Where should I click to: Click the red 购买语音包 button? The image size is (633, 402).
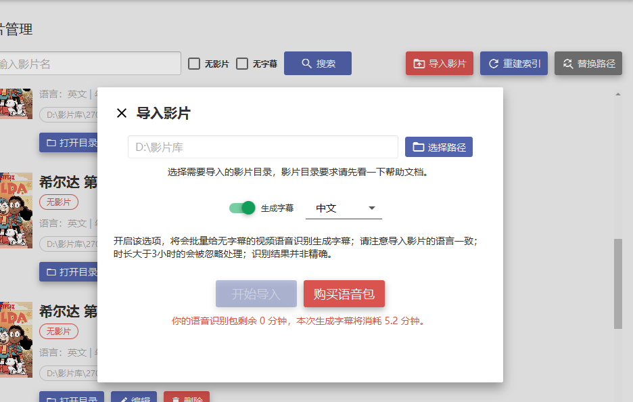click(x=344, y=294)
